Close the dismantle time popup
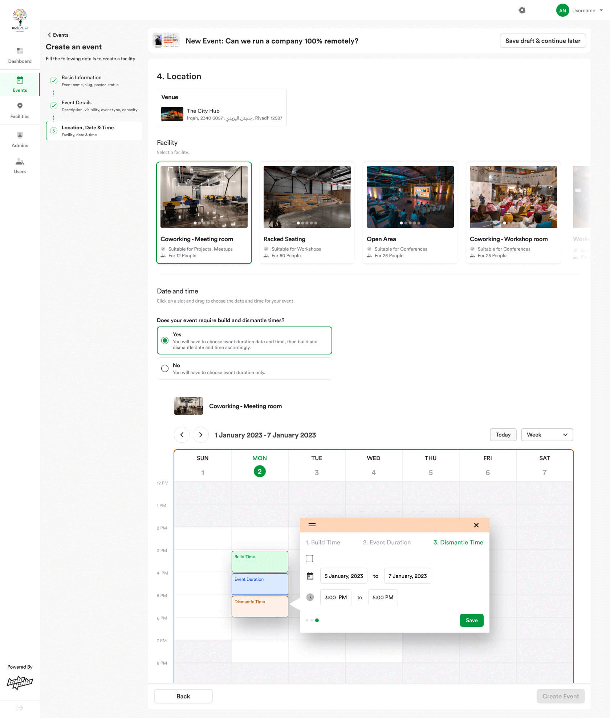Viewport: 610px width, 718px height. coord(476,525)
